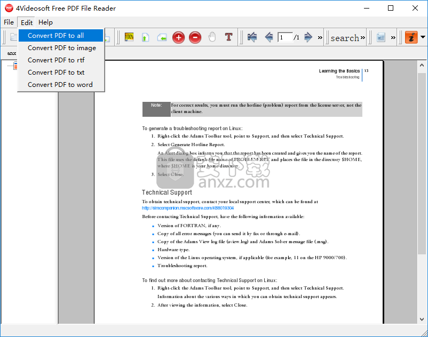Viewport: 428px width, 337px height.
Task: Choose Convert PDF to image
Action: (61, 47)
